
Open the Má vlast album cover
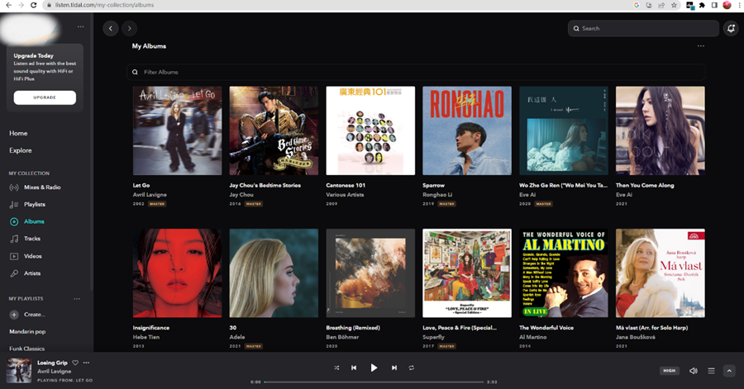click(660, 273)
